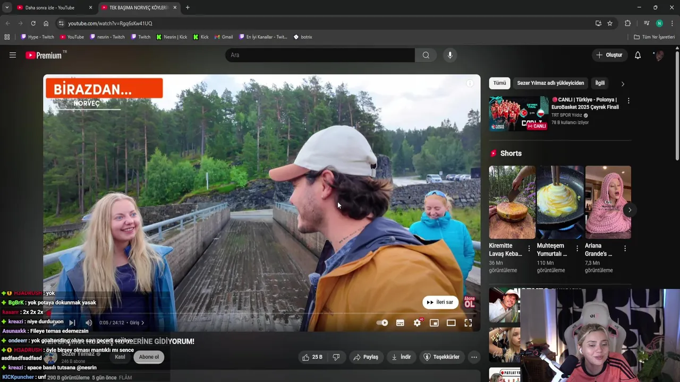Viewport: 680px width, 382px height.
Task: Open Kiremitte Lavaş Kebap short
Action: click(x=512, y=202)
